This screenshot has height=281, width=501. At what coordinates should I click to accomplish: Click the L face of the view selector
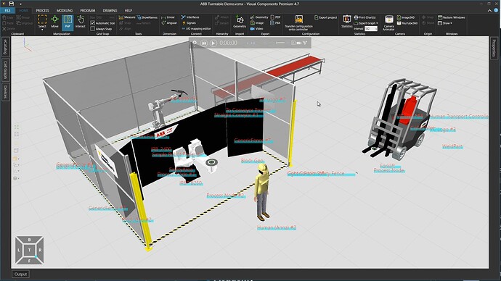tap(19, 250)
